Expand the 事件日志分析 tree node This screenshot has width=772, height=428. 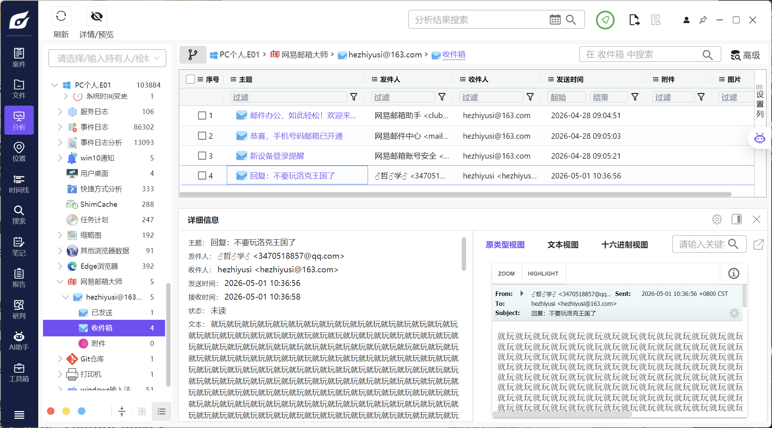pos(60,142)
